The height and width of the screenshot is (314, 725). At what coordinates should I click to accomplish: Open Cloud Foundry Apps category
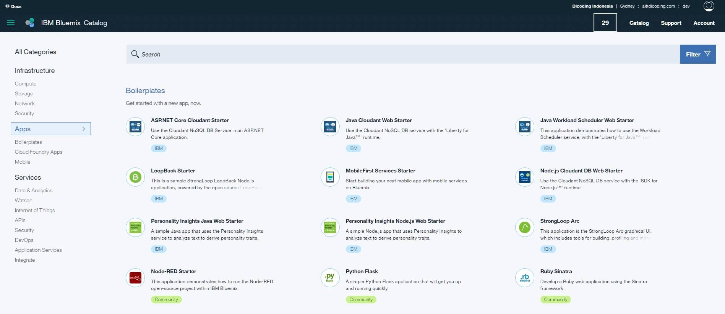pyautogui.click(x=39, y=152)
